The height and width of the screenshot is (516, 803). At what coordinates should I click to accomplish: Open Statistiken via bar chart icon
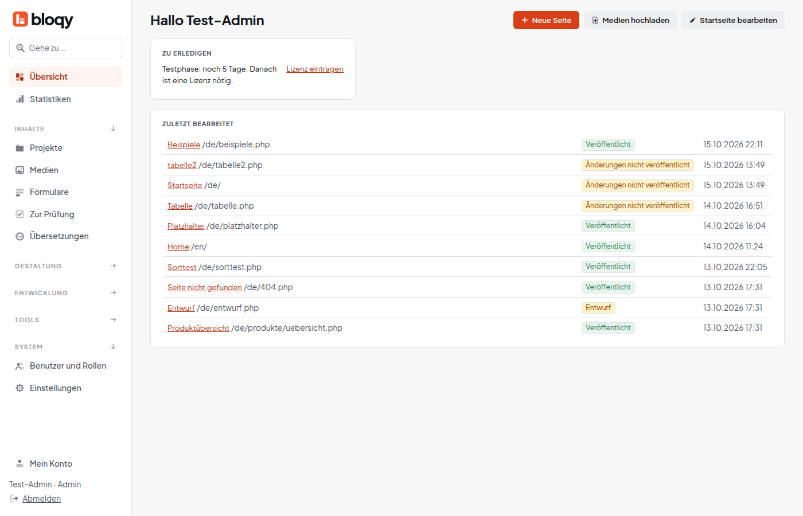point(20,99)
